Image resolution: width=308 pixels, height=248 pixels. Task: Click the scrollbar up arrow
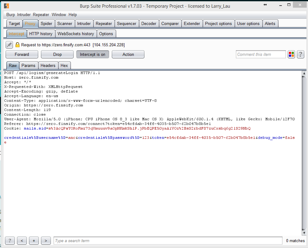click(304, 73)
